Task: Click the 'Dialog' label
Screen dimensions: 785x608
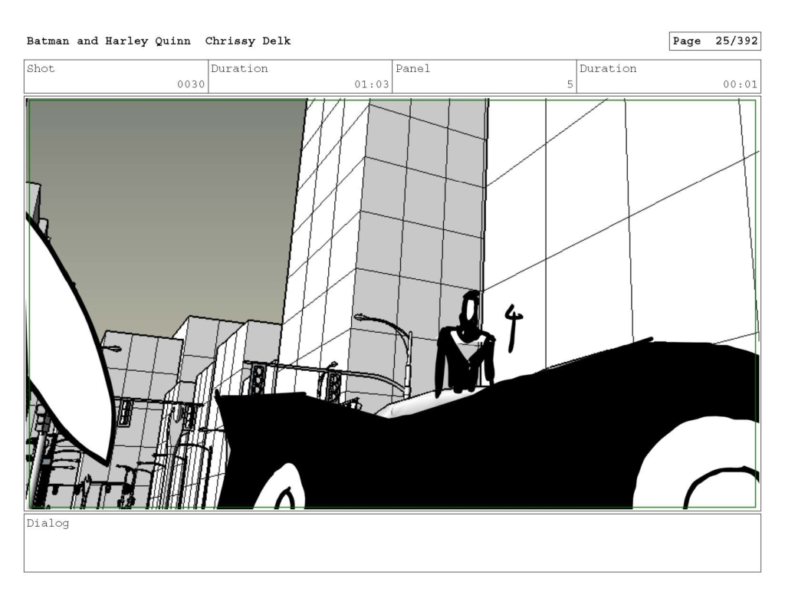Action: [x=48, y=524]
